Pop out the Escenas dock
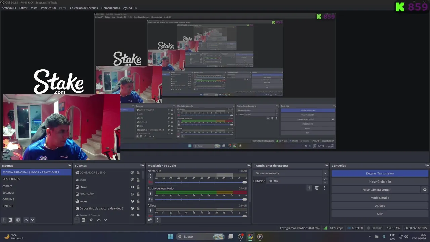Image resolution: width=430 pixels, height=242 pixels. click(x=69, y=166)
